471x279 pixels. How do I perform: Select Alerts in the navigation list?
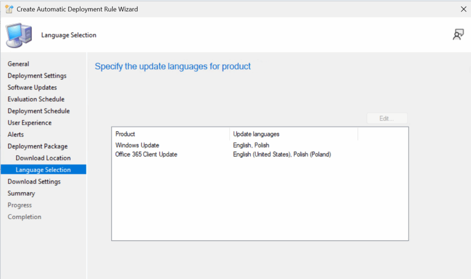[x=16, y=134]
